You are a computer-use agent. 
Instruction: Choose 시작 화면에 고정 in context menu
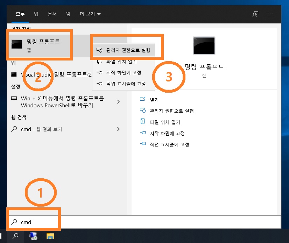[124, 73]
